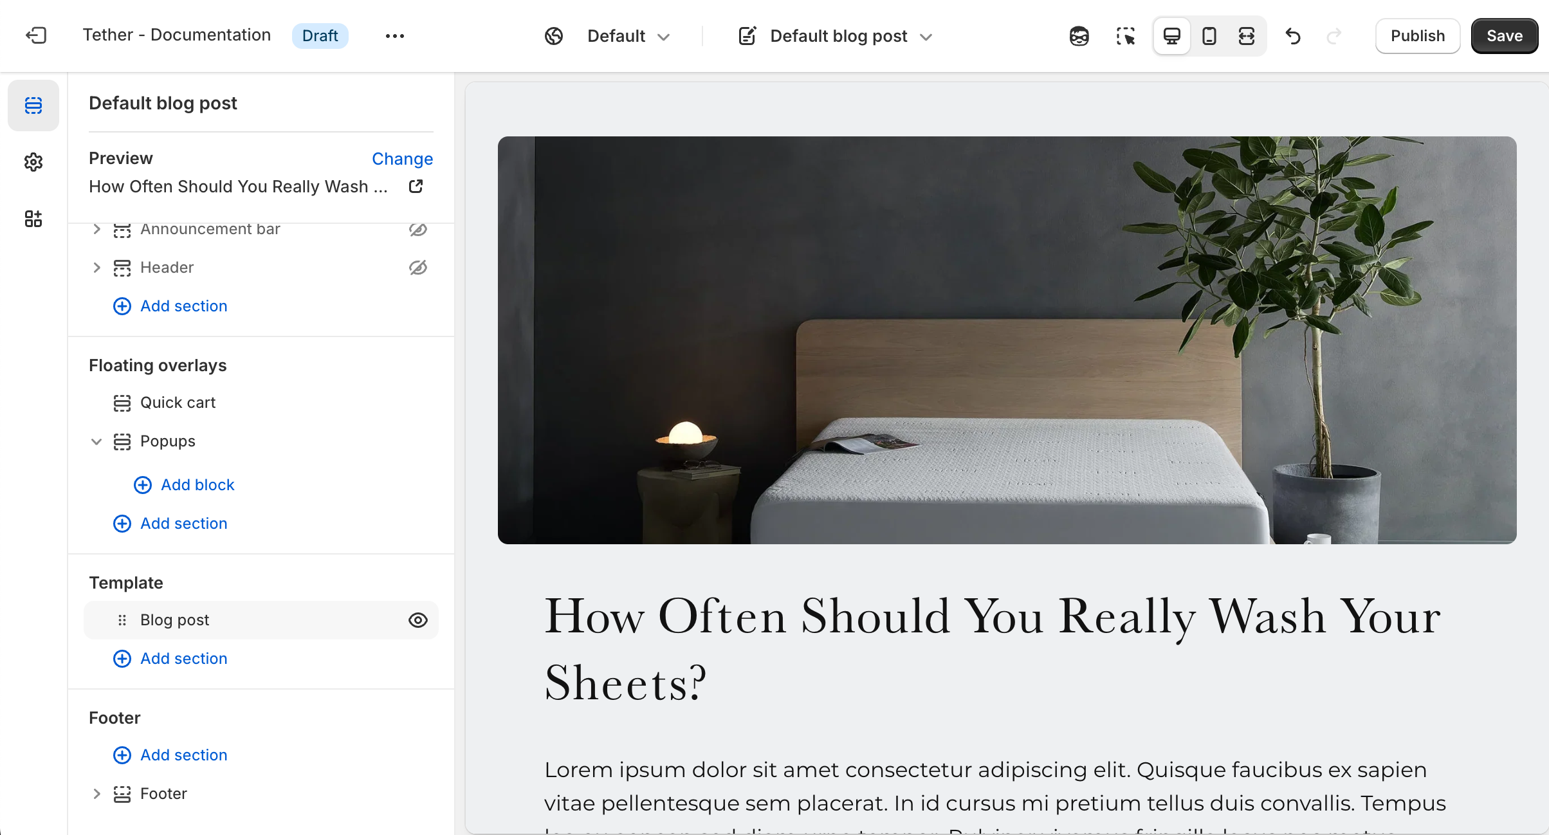Hide the Blog post section
The width and height of the screenshot is (1549, 835).
(x=418, y=620)
